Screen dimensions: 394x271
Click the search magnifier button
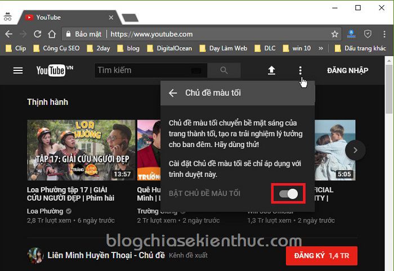point(224,70)
